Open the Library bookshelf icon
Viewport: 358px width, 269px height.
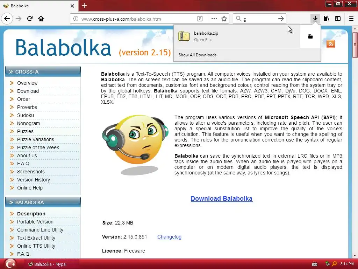(x=327, y=19)
